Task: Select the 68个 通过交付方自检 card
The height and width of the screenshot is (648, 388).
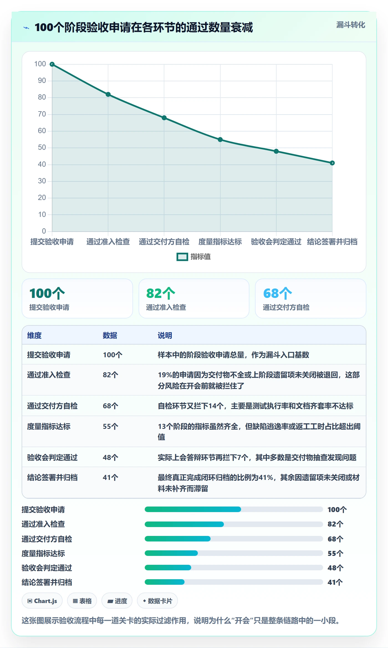Action: tap(311, 298)
